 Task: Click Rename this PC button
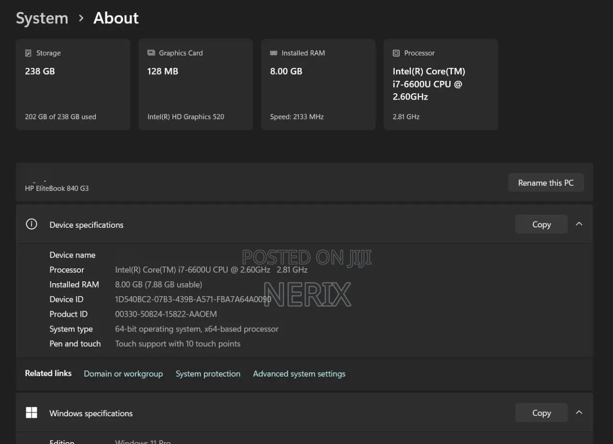point(546,183)
